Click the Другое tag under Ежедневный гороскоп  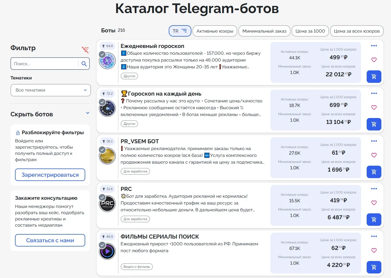[x=129, y=76]
